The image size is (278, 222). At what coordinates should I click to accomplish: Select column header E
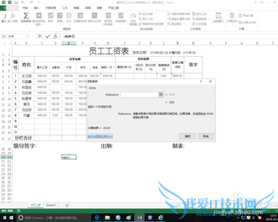[69, 43]
